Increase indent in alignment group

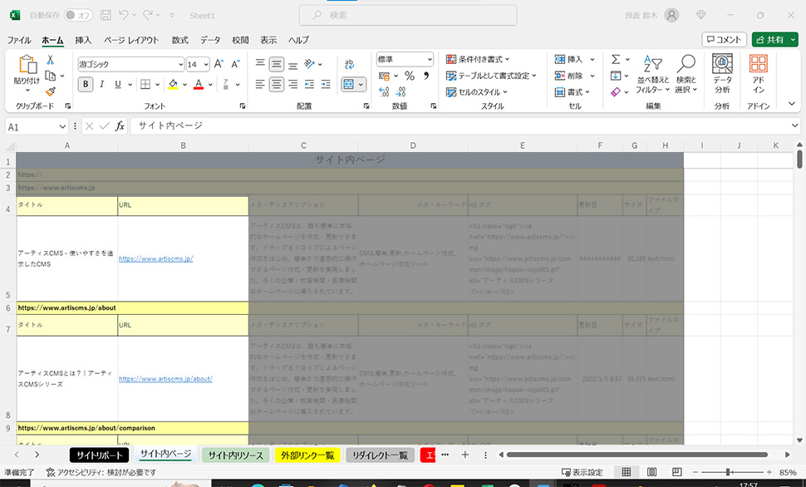(x=326, y=84)
